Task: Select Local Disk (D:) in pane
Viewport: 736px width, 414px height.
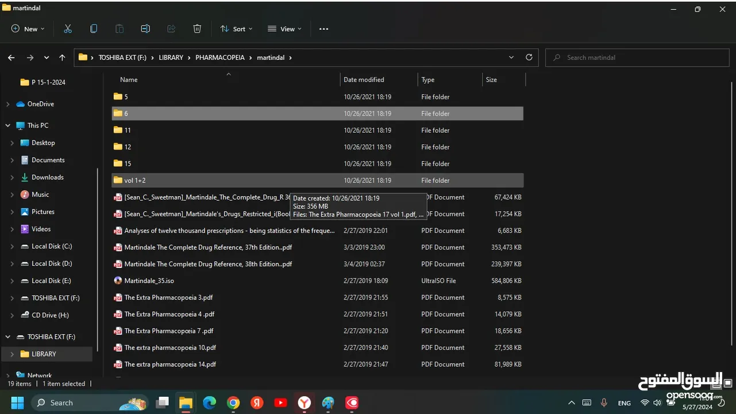Action: click(x=52, y=263)
